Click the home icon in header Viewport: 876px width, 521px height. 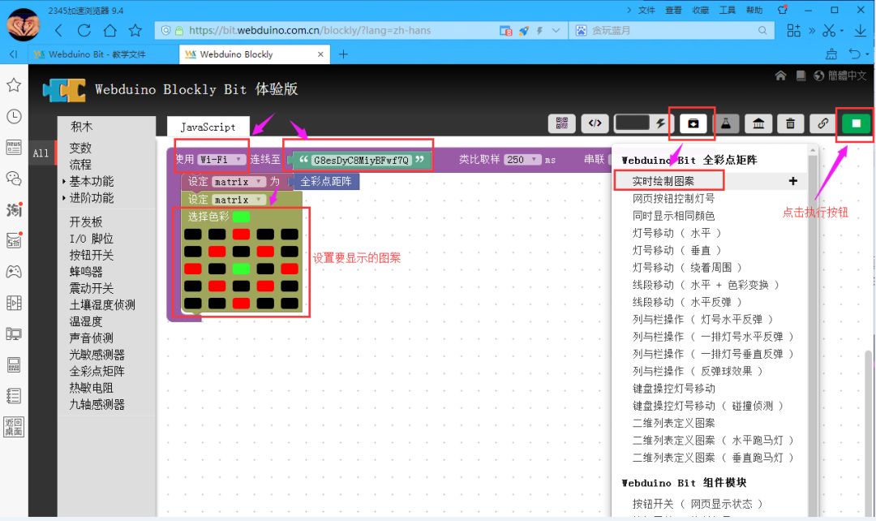[x=780, y=76]
